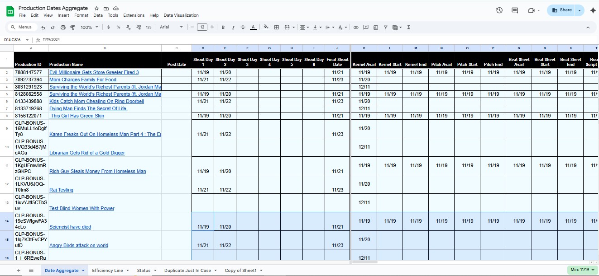Screen dimensions: 599x276
Task: Click the paint format roller icon
Action: click(72, 28)
